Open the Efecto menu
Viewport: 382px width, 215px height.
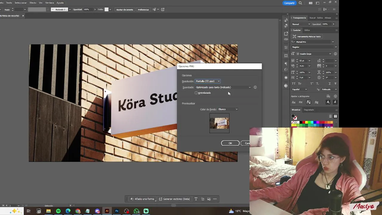point(33,3)
